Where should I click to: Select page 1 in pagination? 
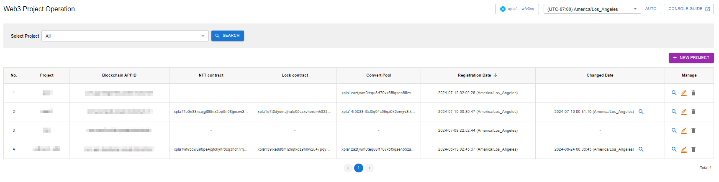359,168
